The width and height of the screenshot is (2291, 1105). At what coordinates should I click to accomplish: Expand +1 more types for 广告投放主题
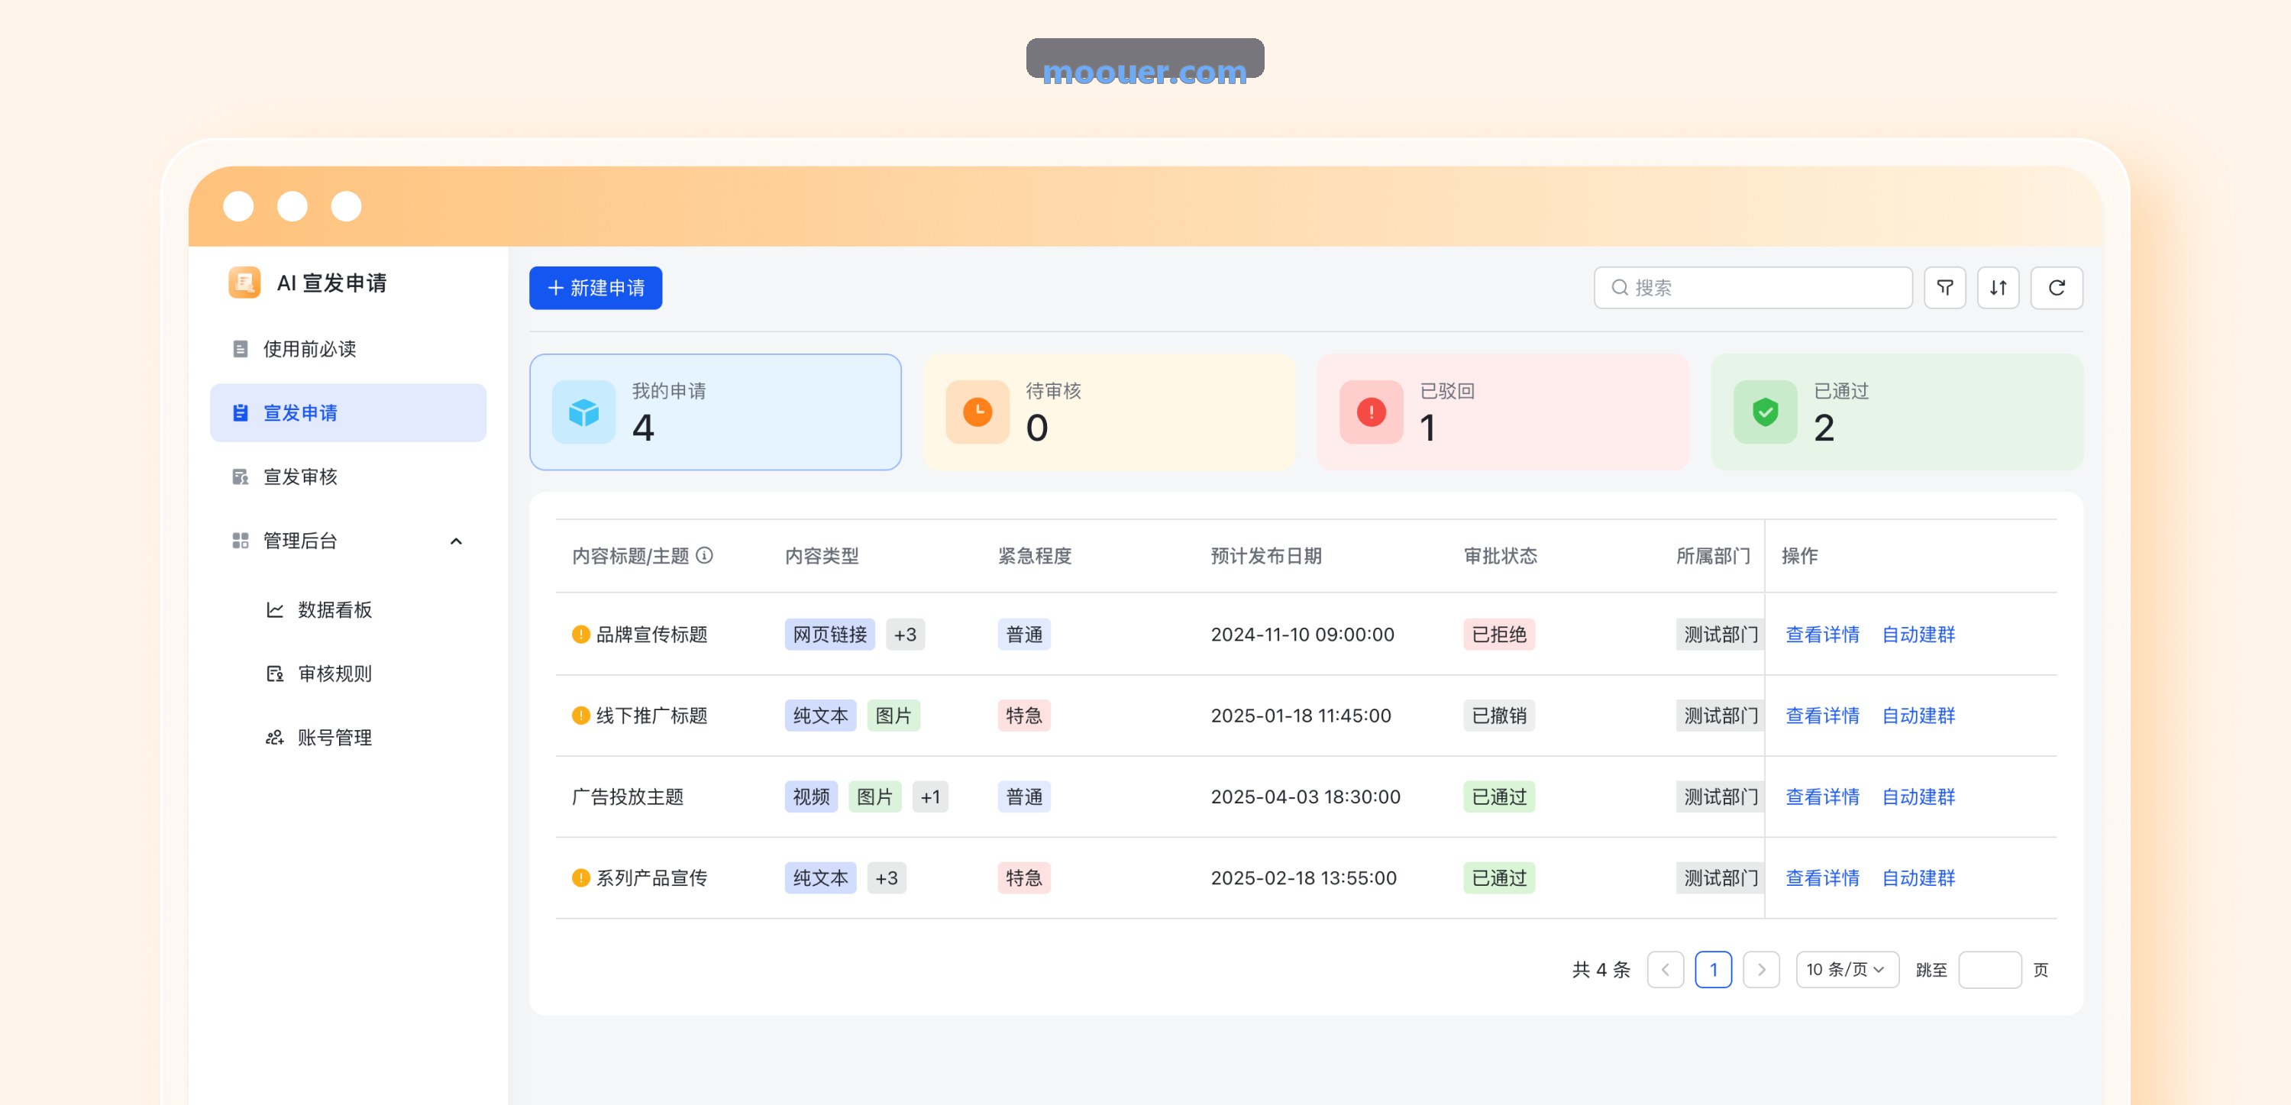click(930, 796)
